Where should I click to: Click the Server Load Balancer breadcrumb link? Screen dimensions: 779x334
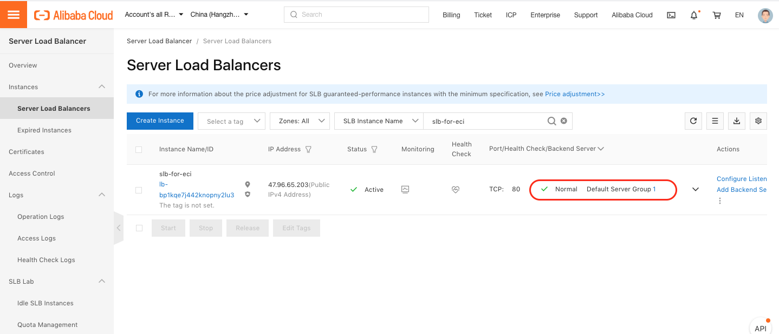click(x=159, y=41)
